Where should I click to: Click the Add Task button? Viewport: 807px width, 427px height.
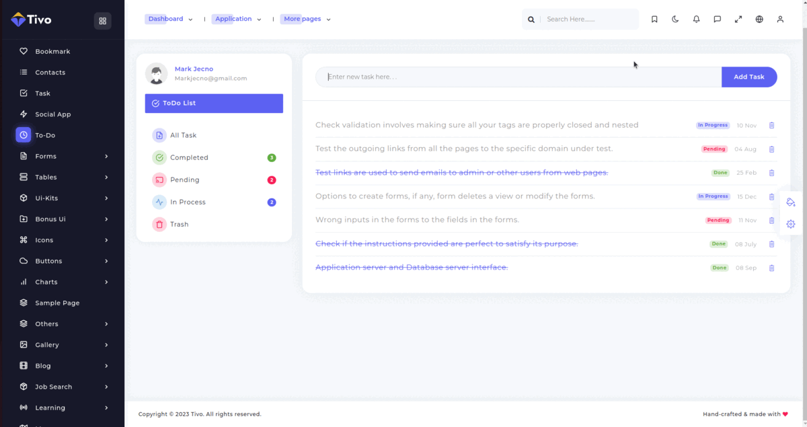tap(748, 77)
